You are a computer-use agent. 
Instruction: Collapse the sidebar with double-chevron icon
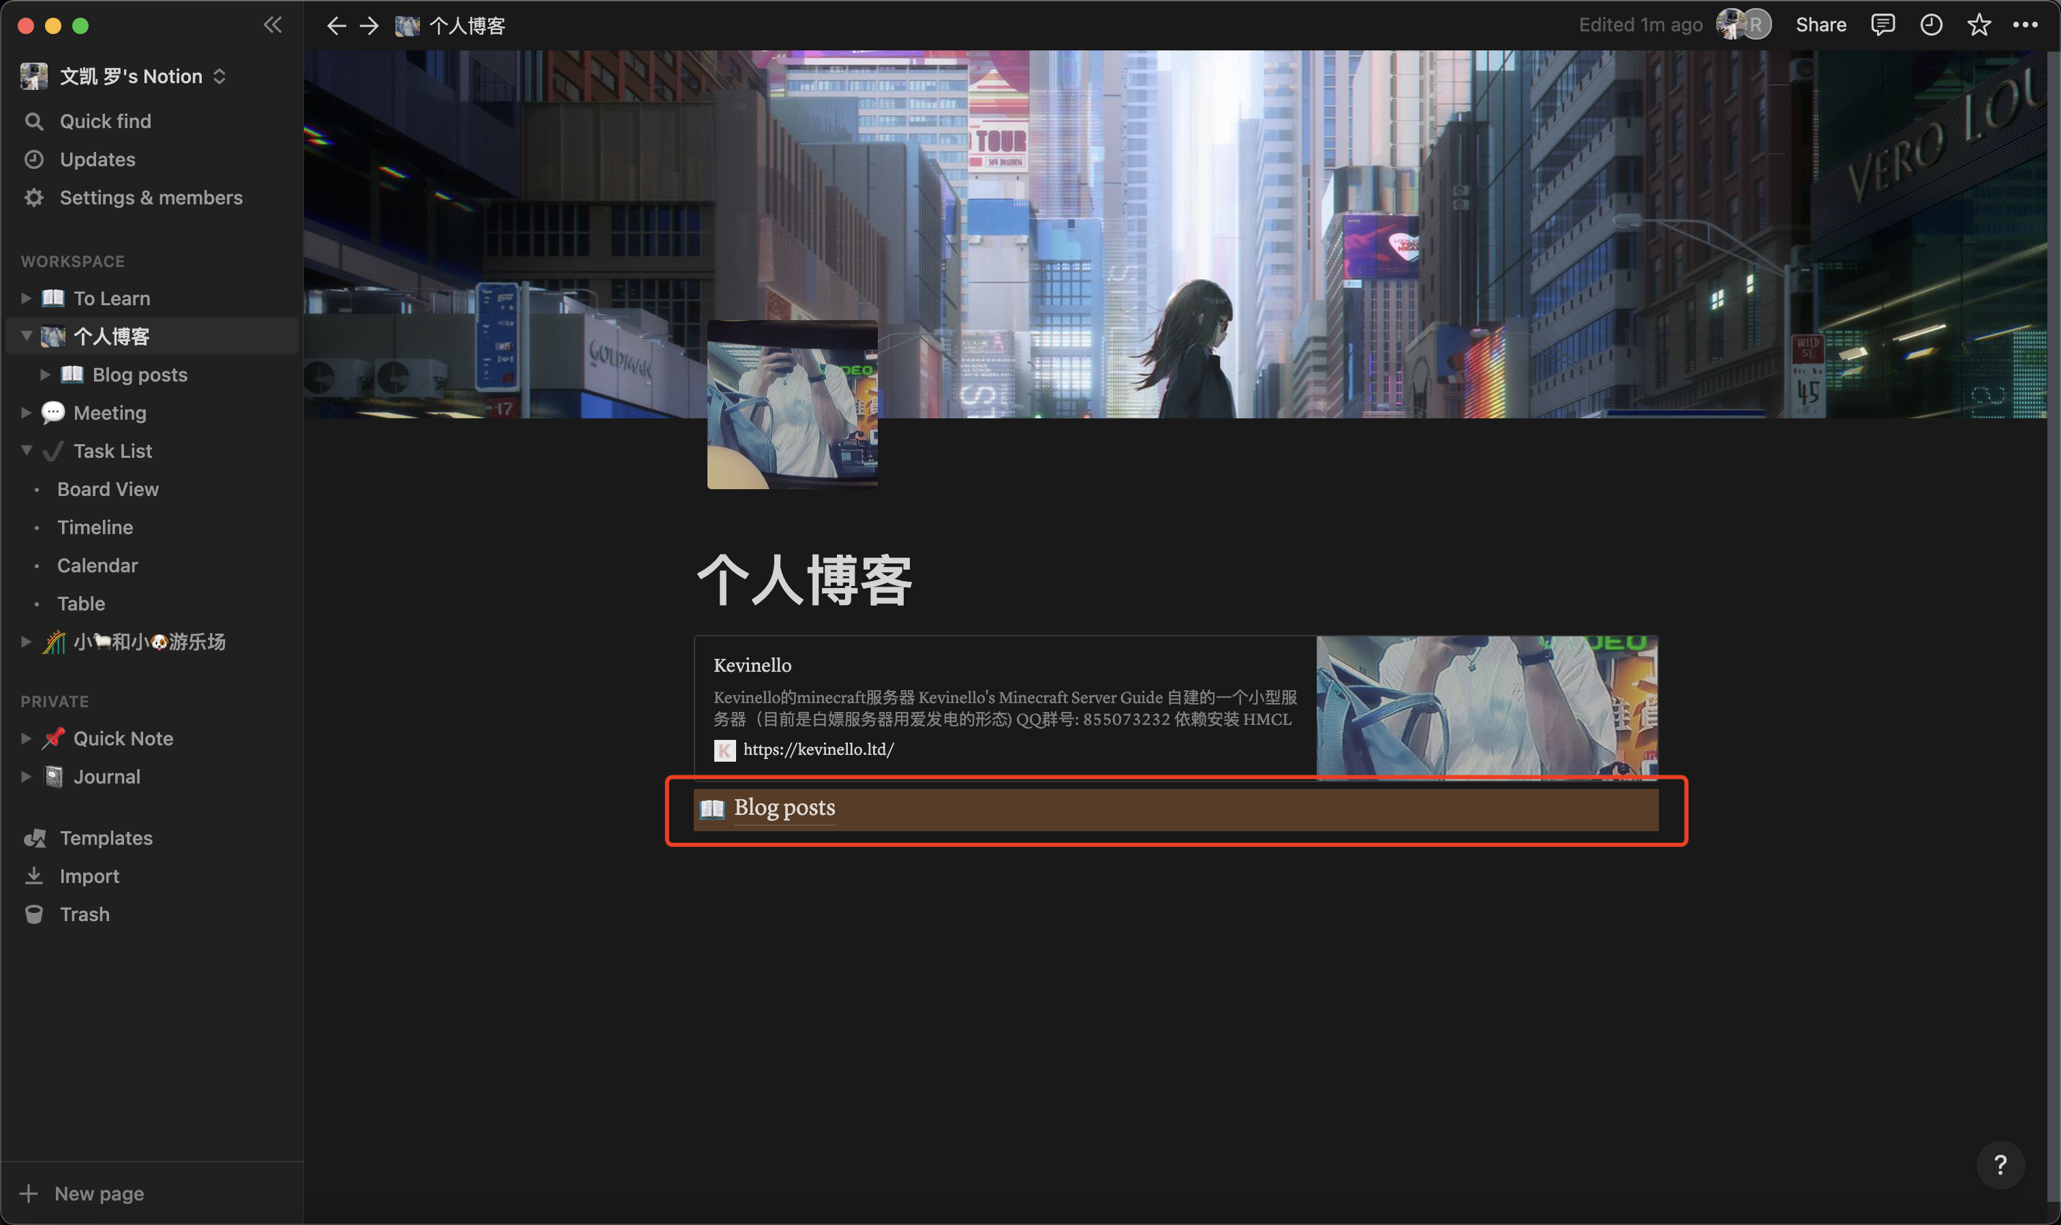[273, 25]
